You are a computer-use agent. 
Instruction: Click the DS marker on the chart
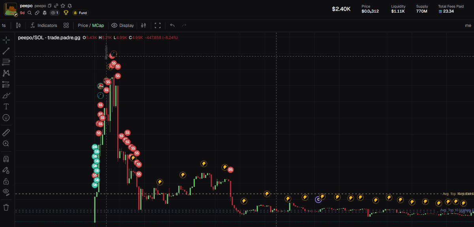point(231,169)
